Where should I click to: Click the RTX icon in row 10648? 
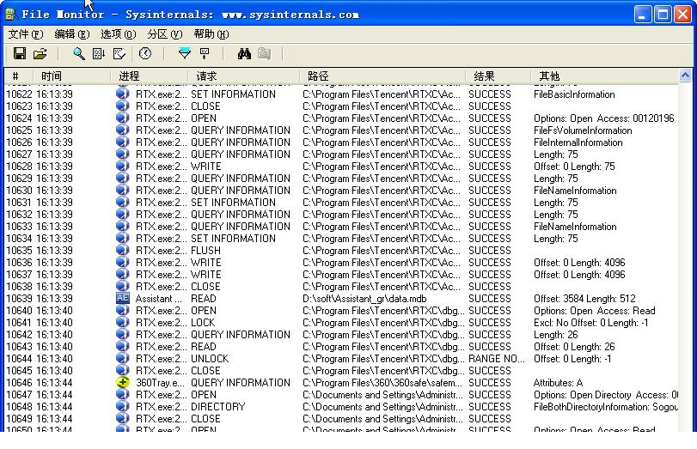(x=122, y=406)
